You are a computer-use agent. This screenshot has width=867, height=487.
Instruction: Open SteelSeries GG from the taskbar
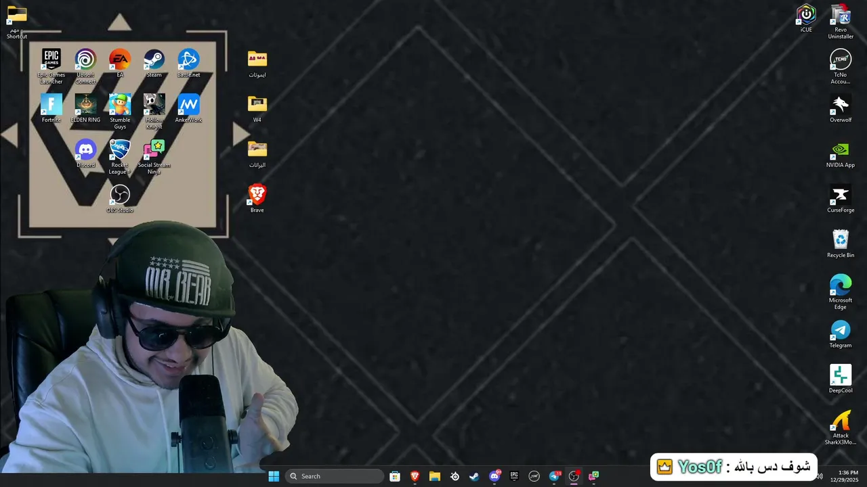click(x=454, y=476)
